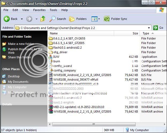Open My Computer in Other Places
Screen dimensions: 167x133
[17, 87]
